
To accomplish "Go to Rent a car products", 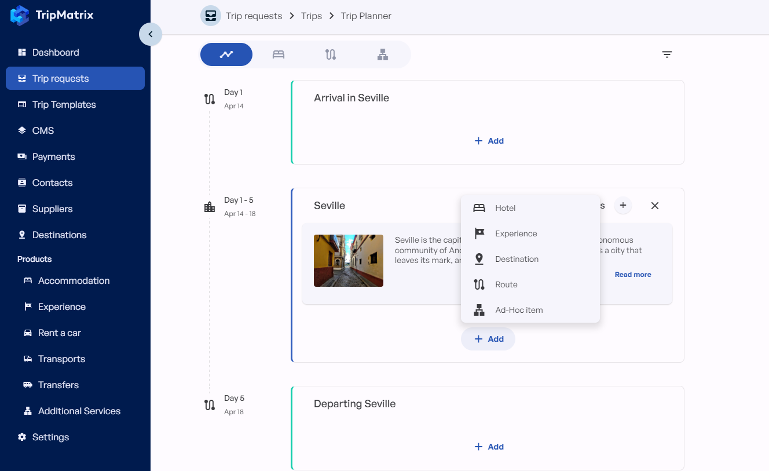I will pos(59,333).
